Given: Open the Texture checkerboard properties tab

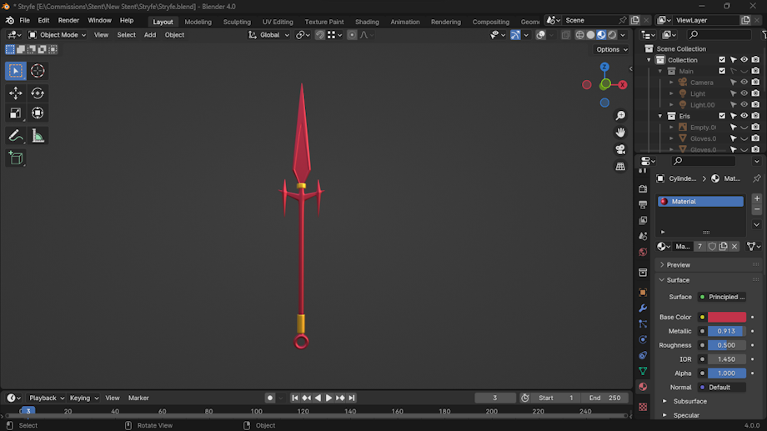Looking at the screenshot, I should point(643,407).
